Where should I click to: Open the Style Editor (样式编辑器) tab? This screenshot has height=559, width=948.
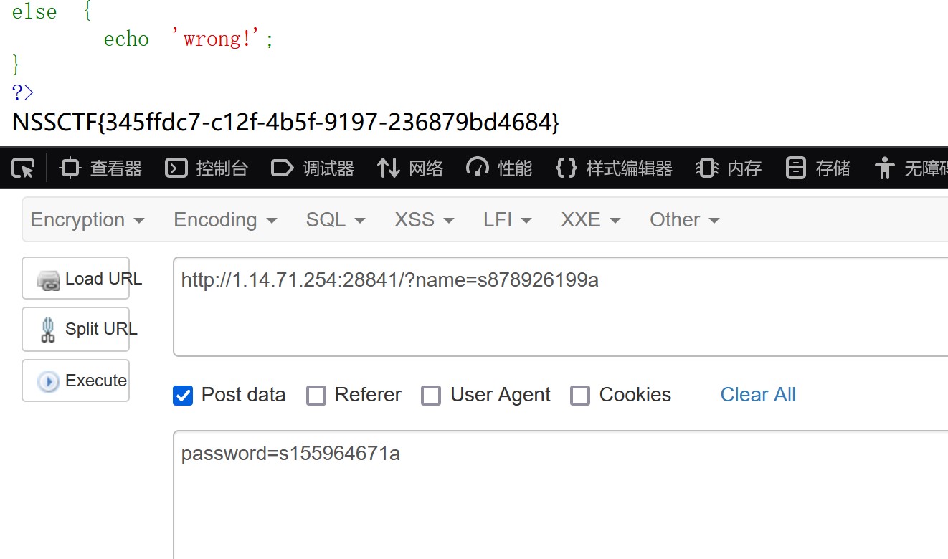click(614, 168)
